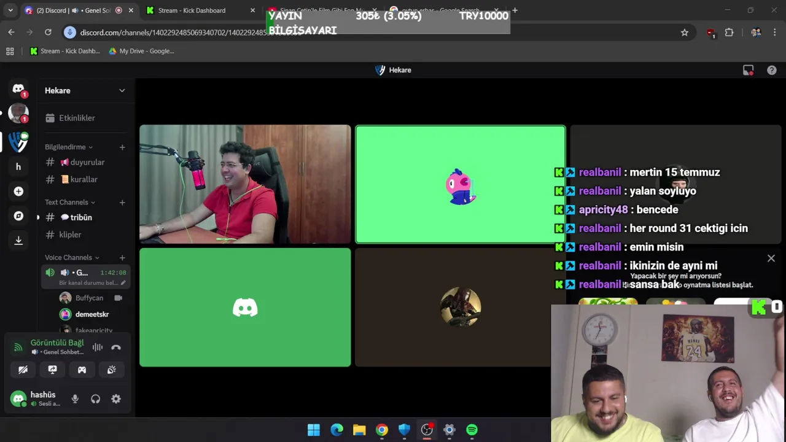Open soundboard button
The width and height of the screenshot is (786, 442).
tap(111, 370)
